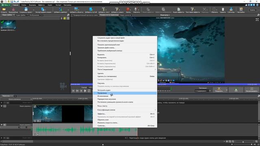Choose Copy in the context menu

pos(125,58)
